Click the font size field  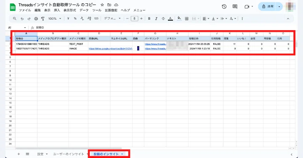(134, 18)
